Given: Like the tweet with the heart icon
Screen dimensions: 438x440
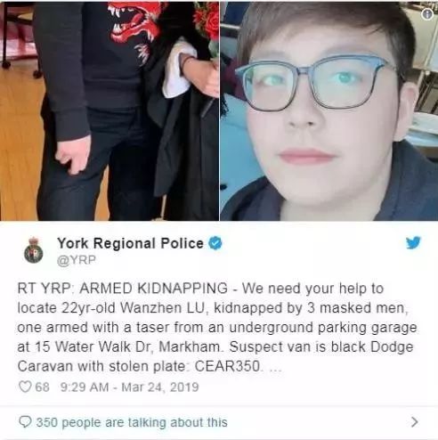Looking at the screenshot, I should (25, 387).
